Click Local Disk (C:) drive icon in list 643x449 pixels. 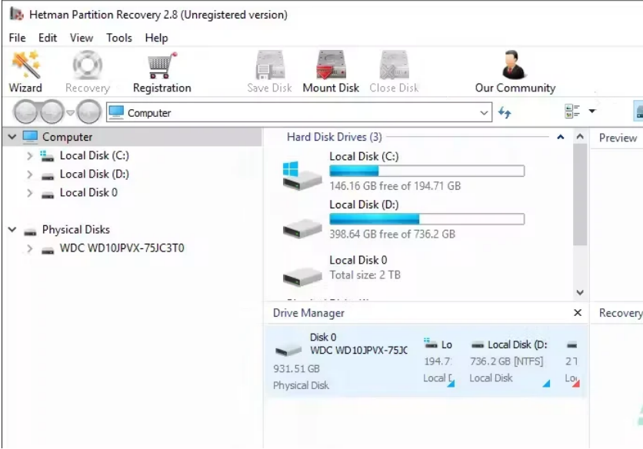coord(302,175)
